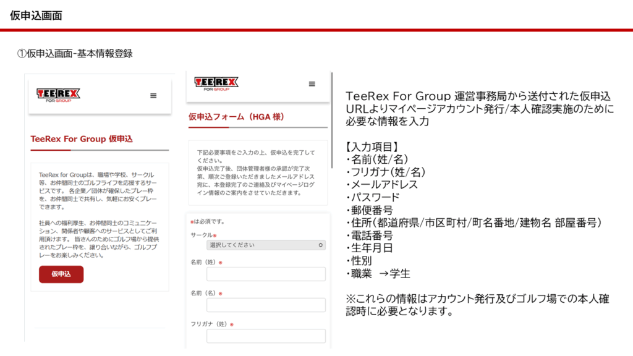Open hamburger menu on TeeRex landing page
This screenshot has width=633, height=356.
click(x=153, y=96)
